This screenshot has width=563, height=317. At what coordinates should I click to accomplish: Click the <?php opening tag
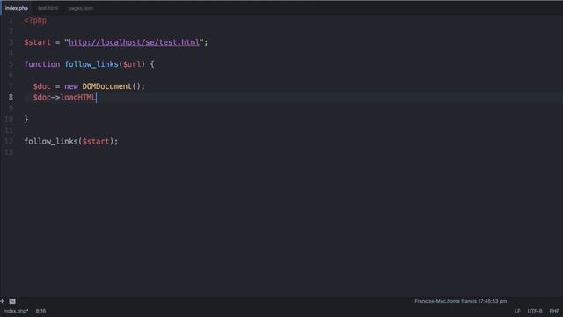(35, 20)
